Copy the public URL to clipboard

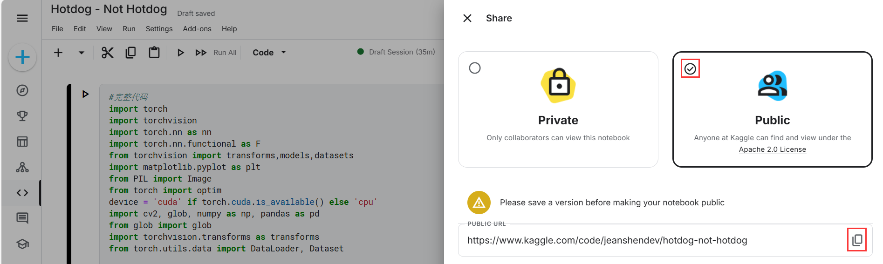click(857, 240)
